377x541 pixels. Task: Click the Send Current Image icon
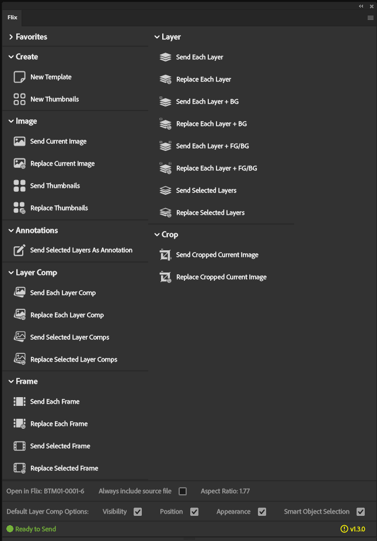point(19,142)
